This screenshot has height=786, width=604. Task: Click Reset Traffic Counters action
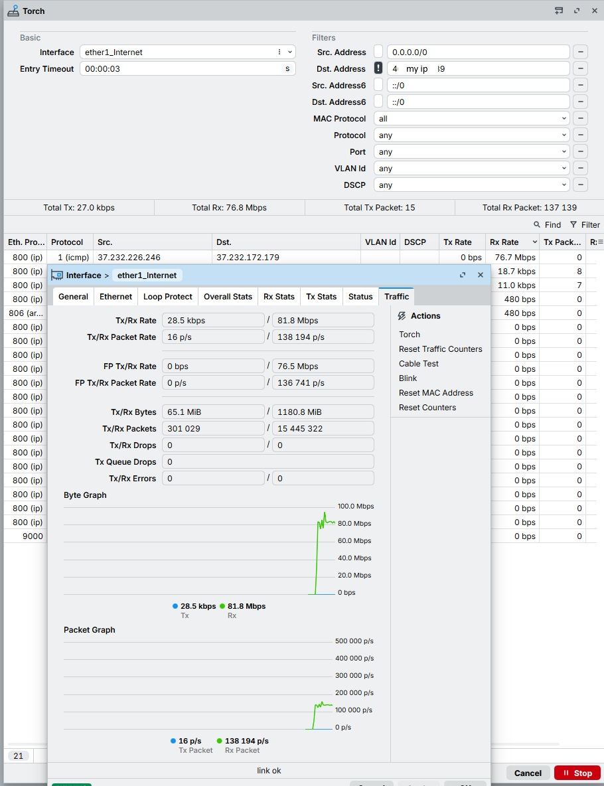click(441, 349)
